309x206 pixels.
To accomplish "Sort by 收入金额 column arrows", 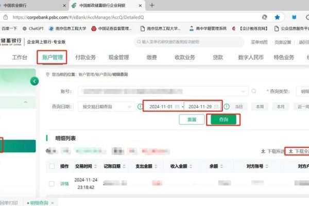I will click(x=191, y=166).
